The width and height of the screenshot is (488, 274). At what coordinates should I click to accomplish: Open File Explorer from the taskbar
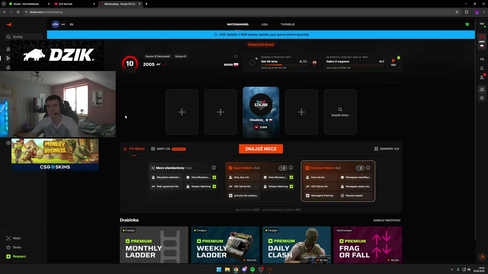pyautogui.click(x=227, y=269)
